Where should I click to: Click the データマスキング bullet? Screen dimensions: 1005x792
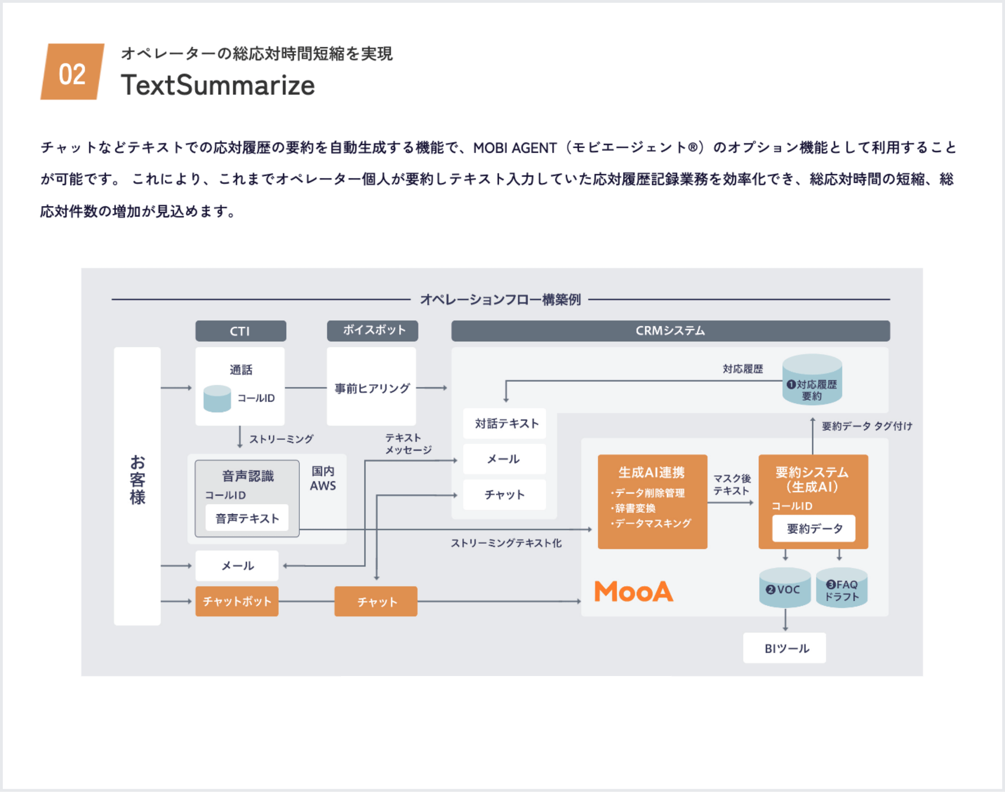click(x=650, y=523)
